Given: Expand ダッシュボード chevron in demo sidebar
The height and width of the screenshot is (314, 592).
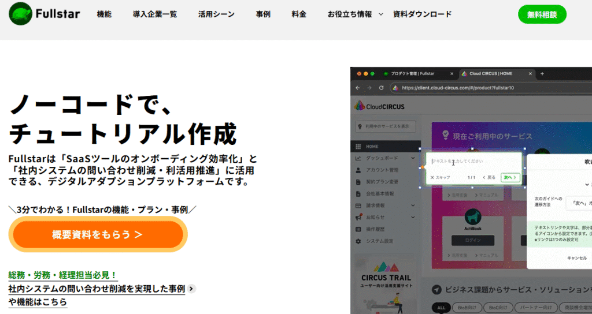Looking at the screenshot, I should [413, 158].
